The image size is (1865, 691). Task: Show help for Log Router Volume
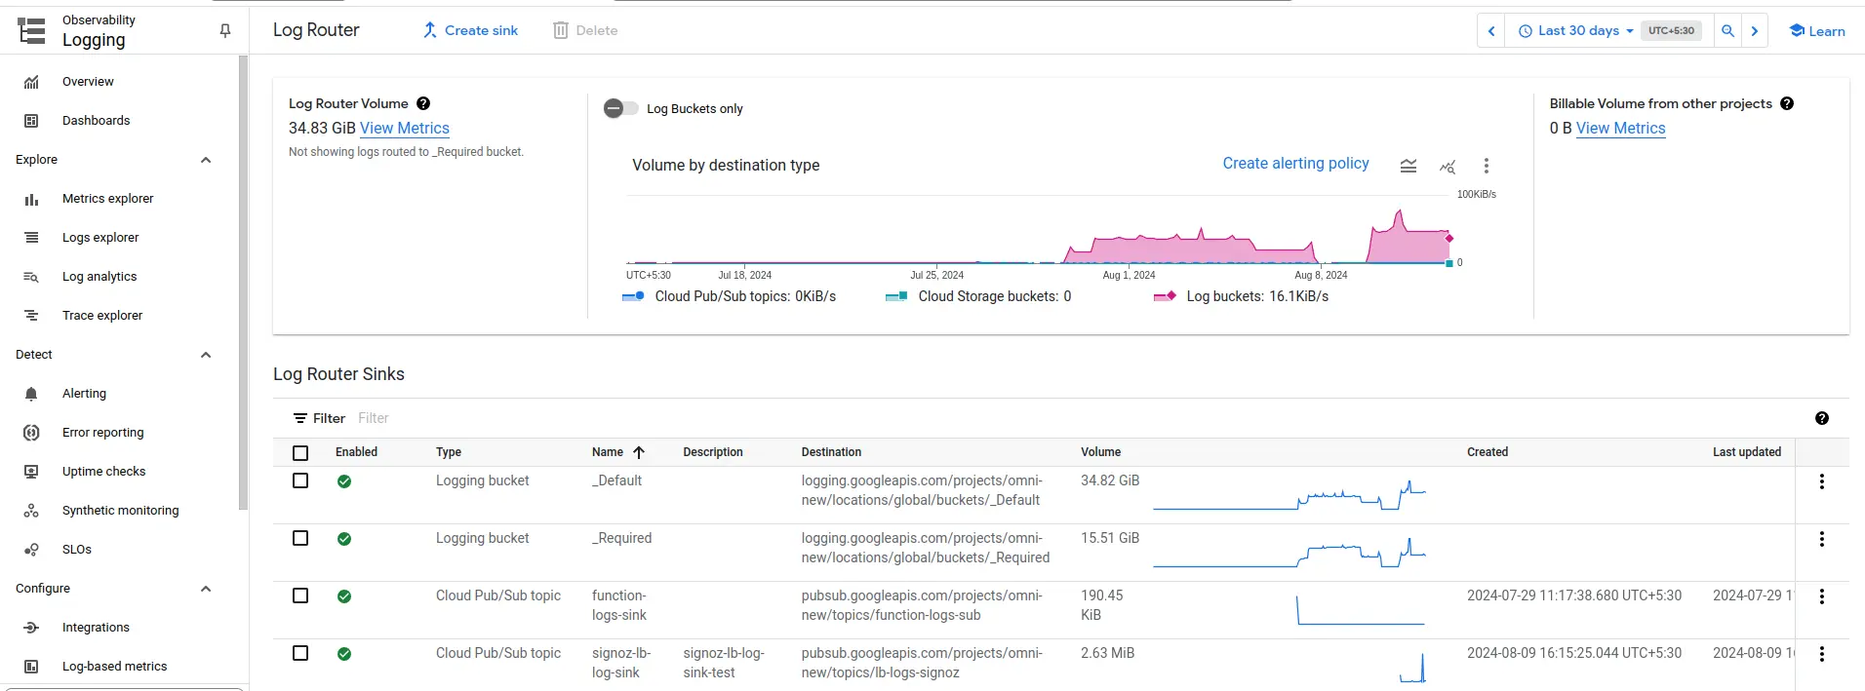[x=423, y=103]
